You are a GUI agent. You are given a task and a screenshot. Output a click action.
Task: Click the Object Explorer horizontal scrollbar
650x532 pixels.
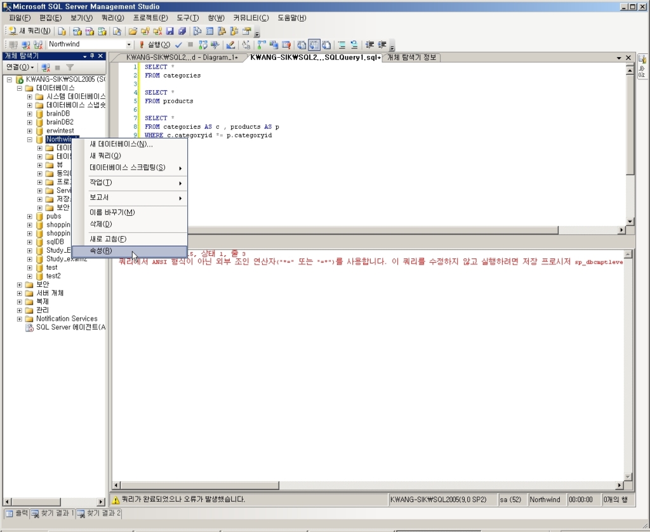(55, 502)
